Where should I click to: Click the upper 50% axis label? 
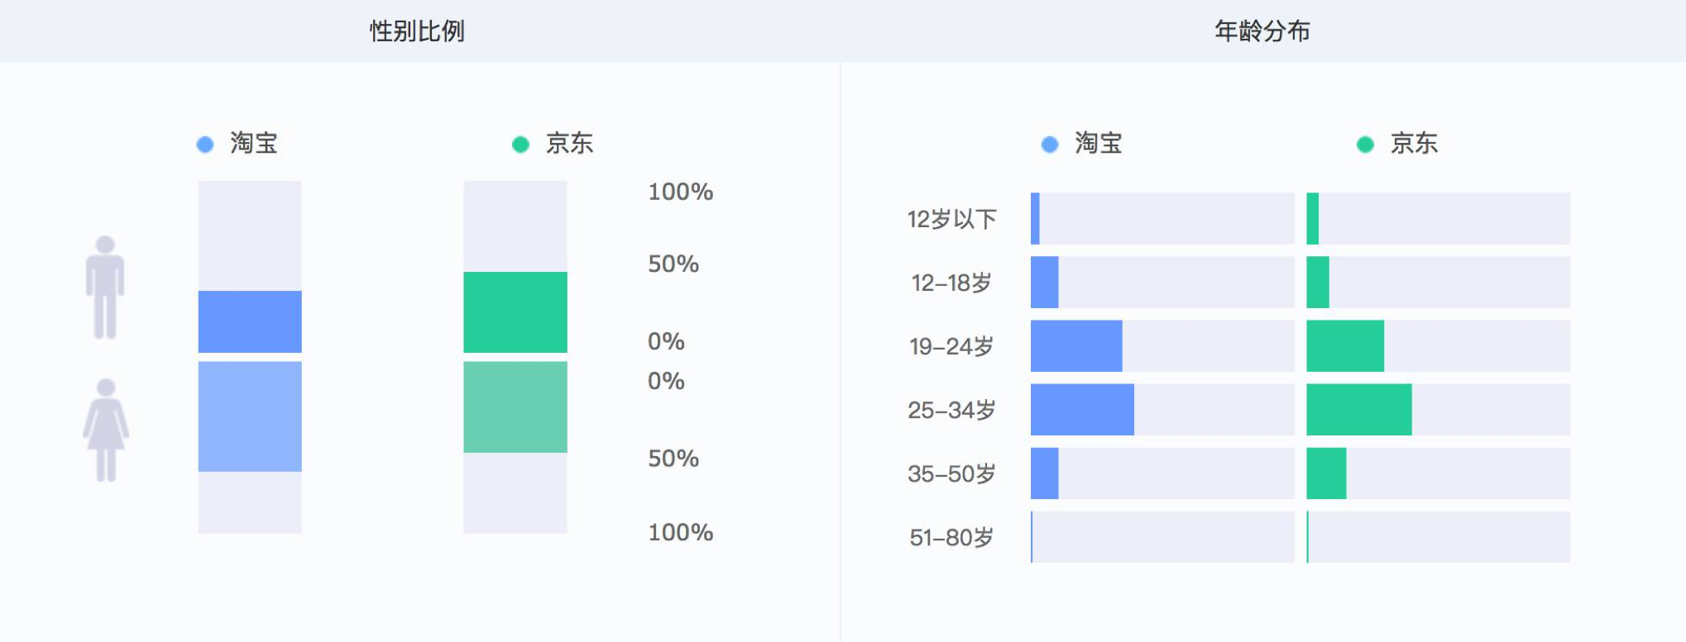coord(673,264)
